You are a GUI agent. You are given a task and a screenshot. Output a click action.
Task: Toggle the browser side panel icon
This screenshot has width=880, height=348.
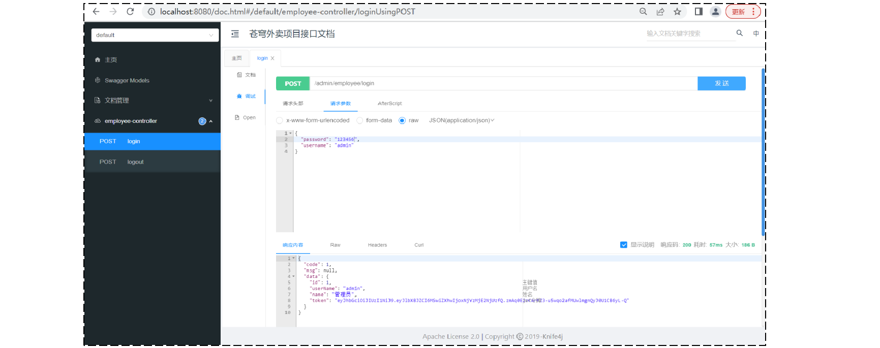point(699,12)
